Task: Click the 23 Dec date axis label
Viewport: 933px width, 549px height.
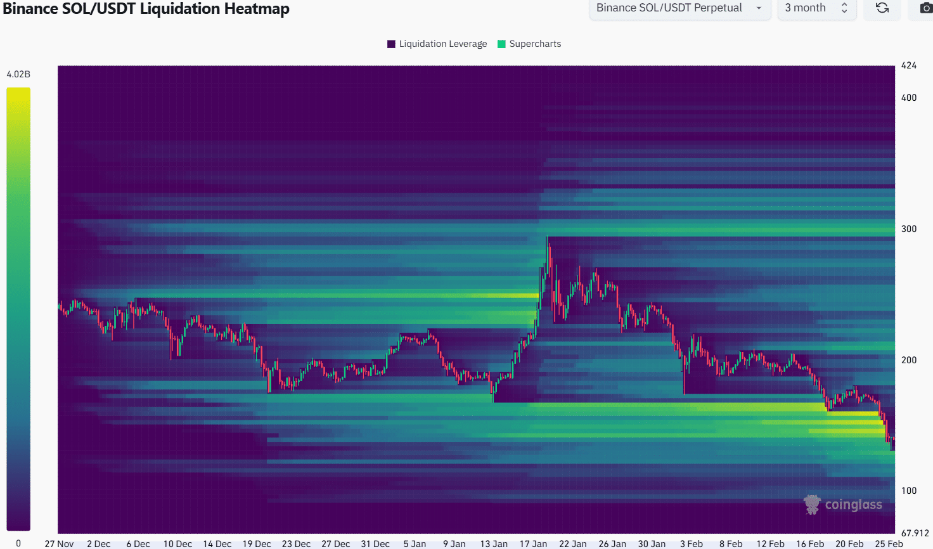Action: [x=296, y=544]
